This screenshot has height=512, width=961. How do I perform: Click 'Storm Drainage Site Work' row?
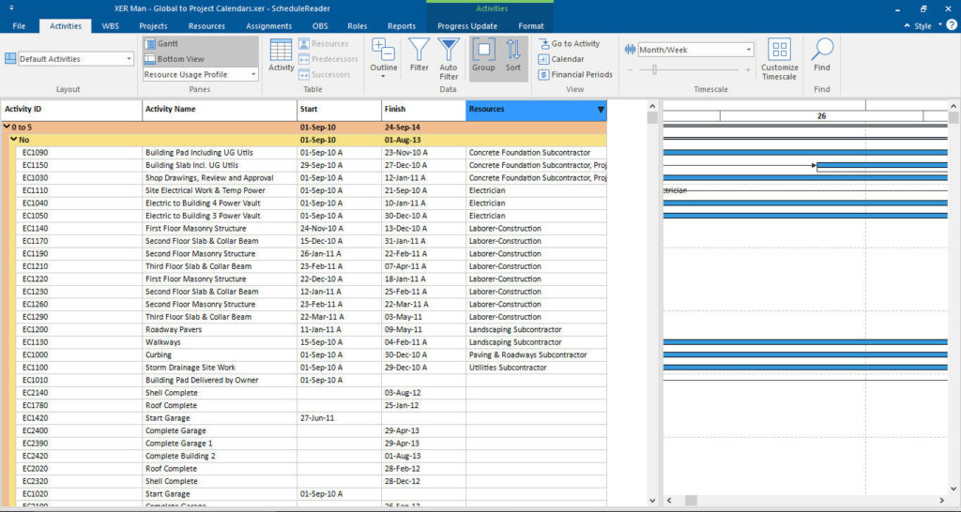(x=312, y=368)
